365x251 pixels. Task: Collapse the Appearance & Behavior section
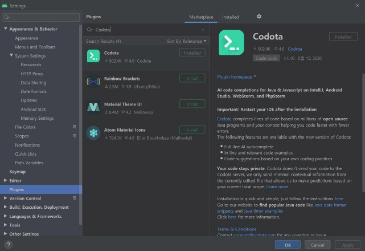(x=5, y=29)
